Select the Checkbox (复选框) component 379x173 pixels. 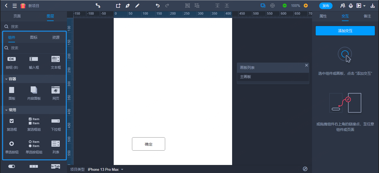pyautogui.click(x=12, y=124)
